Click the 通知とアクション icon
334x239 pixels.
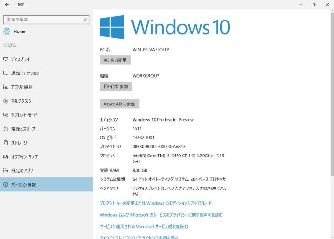coord(6,73)
